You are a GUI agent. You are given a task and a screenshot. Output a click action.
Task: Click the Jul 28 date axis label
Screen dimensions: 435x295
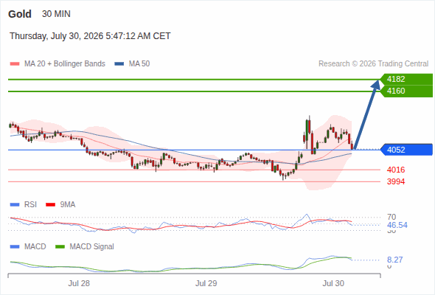tap(79, 283)
